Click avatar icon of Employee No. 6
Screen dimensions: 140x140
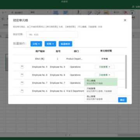click(x=22, y=91)
